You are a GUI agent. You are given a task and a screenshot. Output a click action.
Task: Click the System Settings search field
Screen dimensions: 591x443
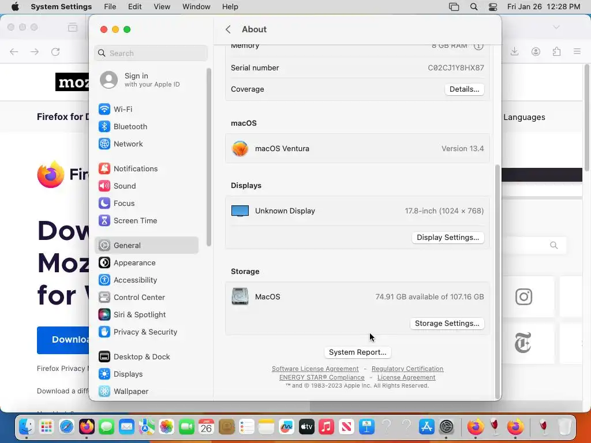[x=151, y=53]
